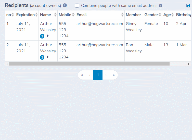
Task: Sort table by Email column
Action: 122,15
